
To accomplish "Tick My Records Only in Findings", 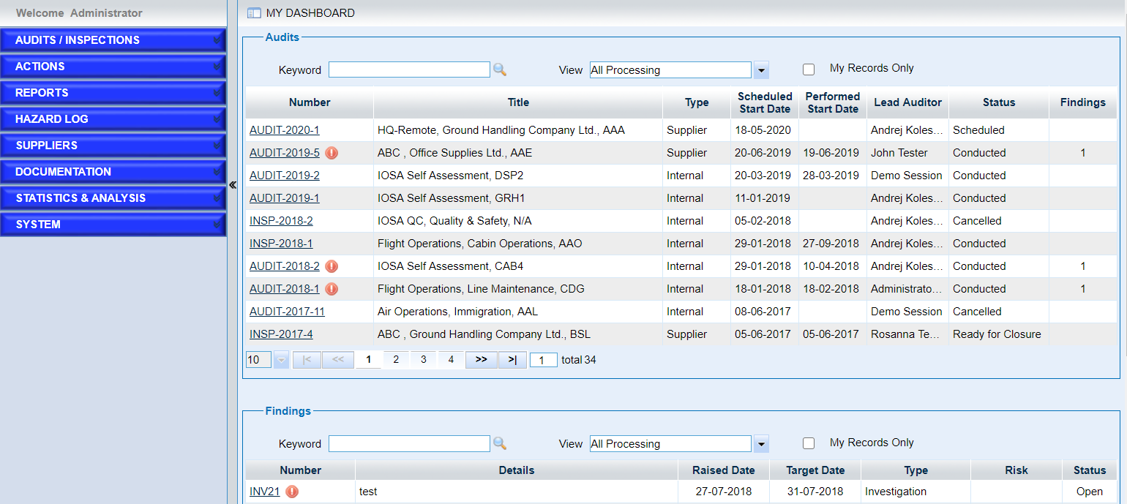I will click(809, 443).
